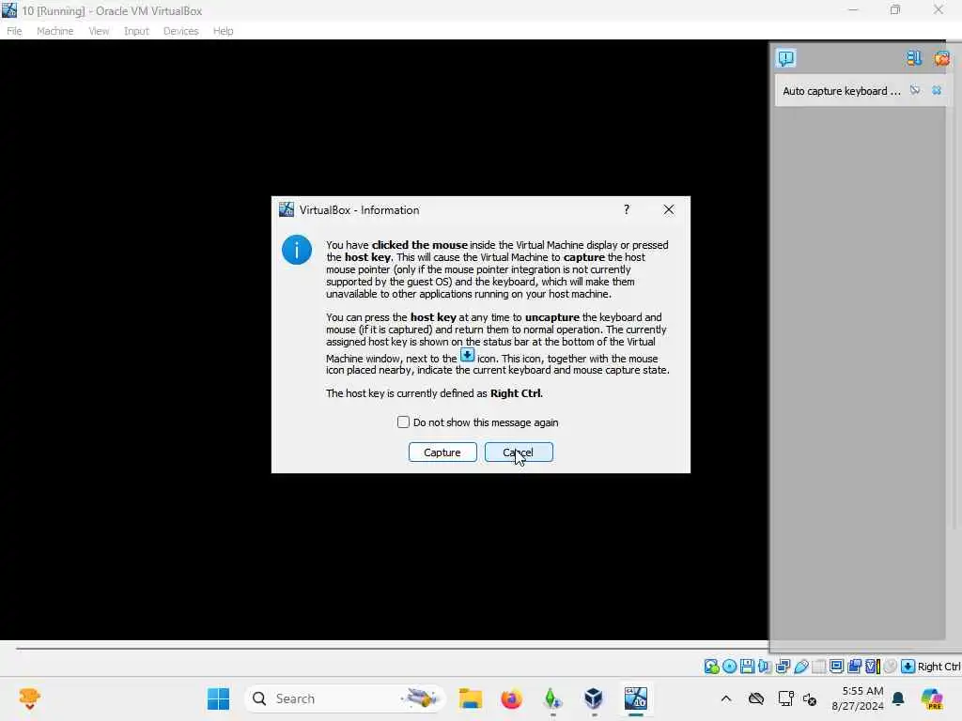Open the File menu
Viewport: 962px width, 721px height.
point(14,31)
